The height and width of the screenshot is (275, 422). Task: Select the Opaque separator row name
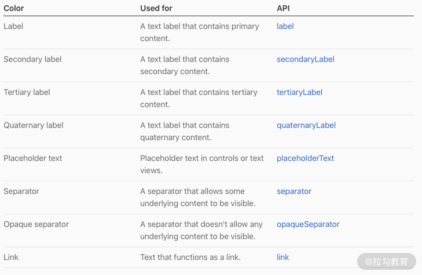(x=35, y=224)
